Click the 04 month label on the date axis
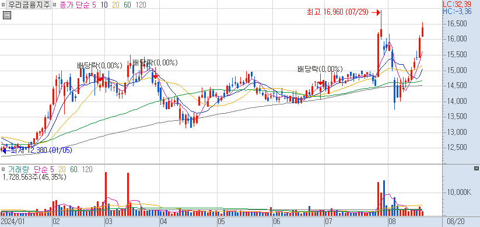Image resolution: width=480 pixels, height=227 pixels. [163, 221]
